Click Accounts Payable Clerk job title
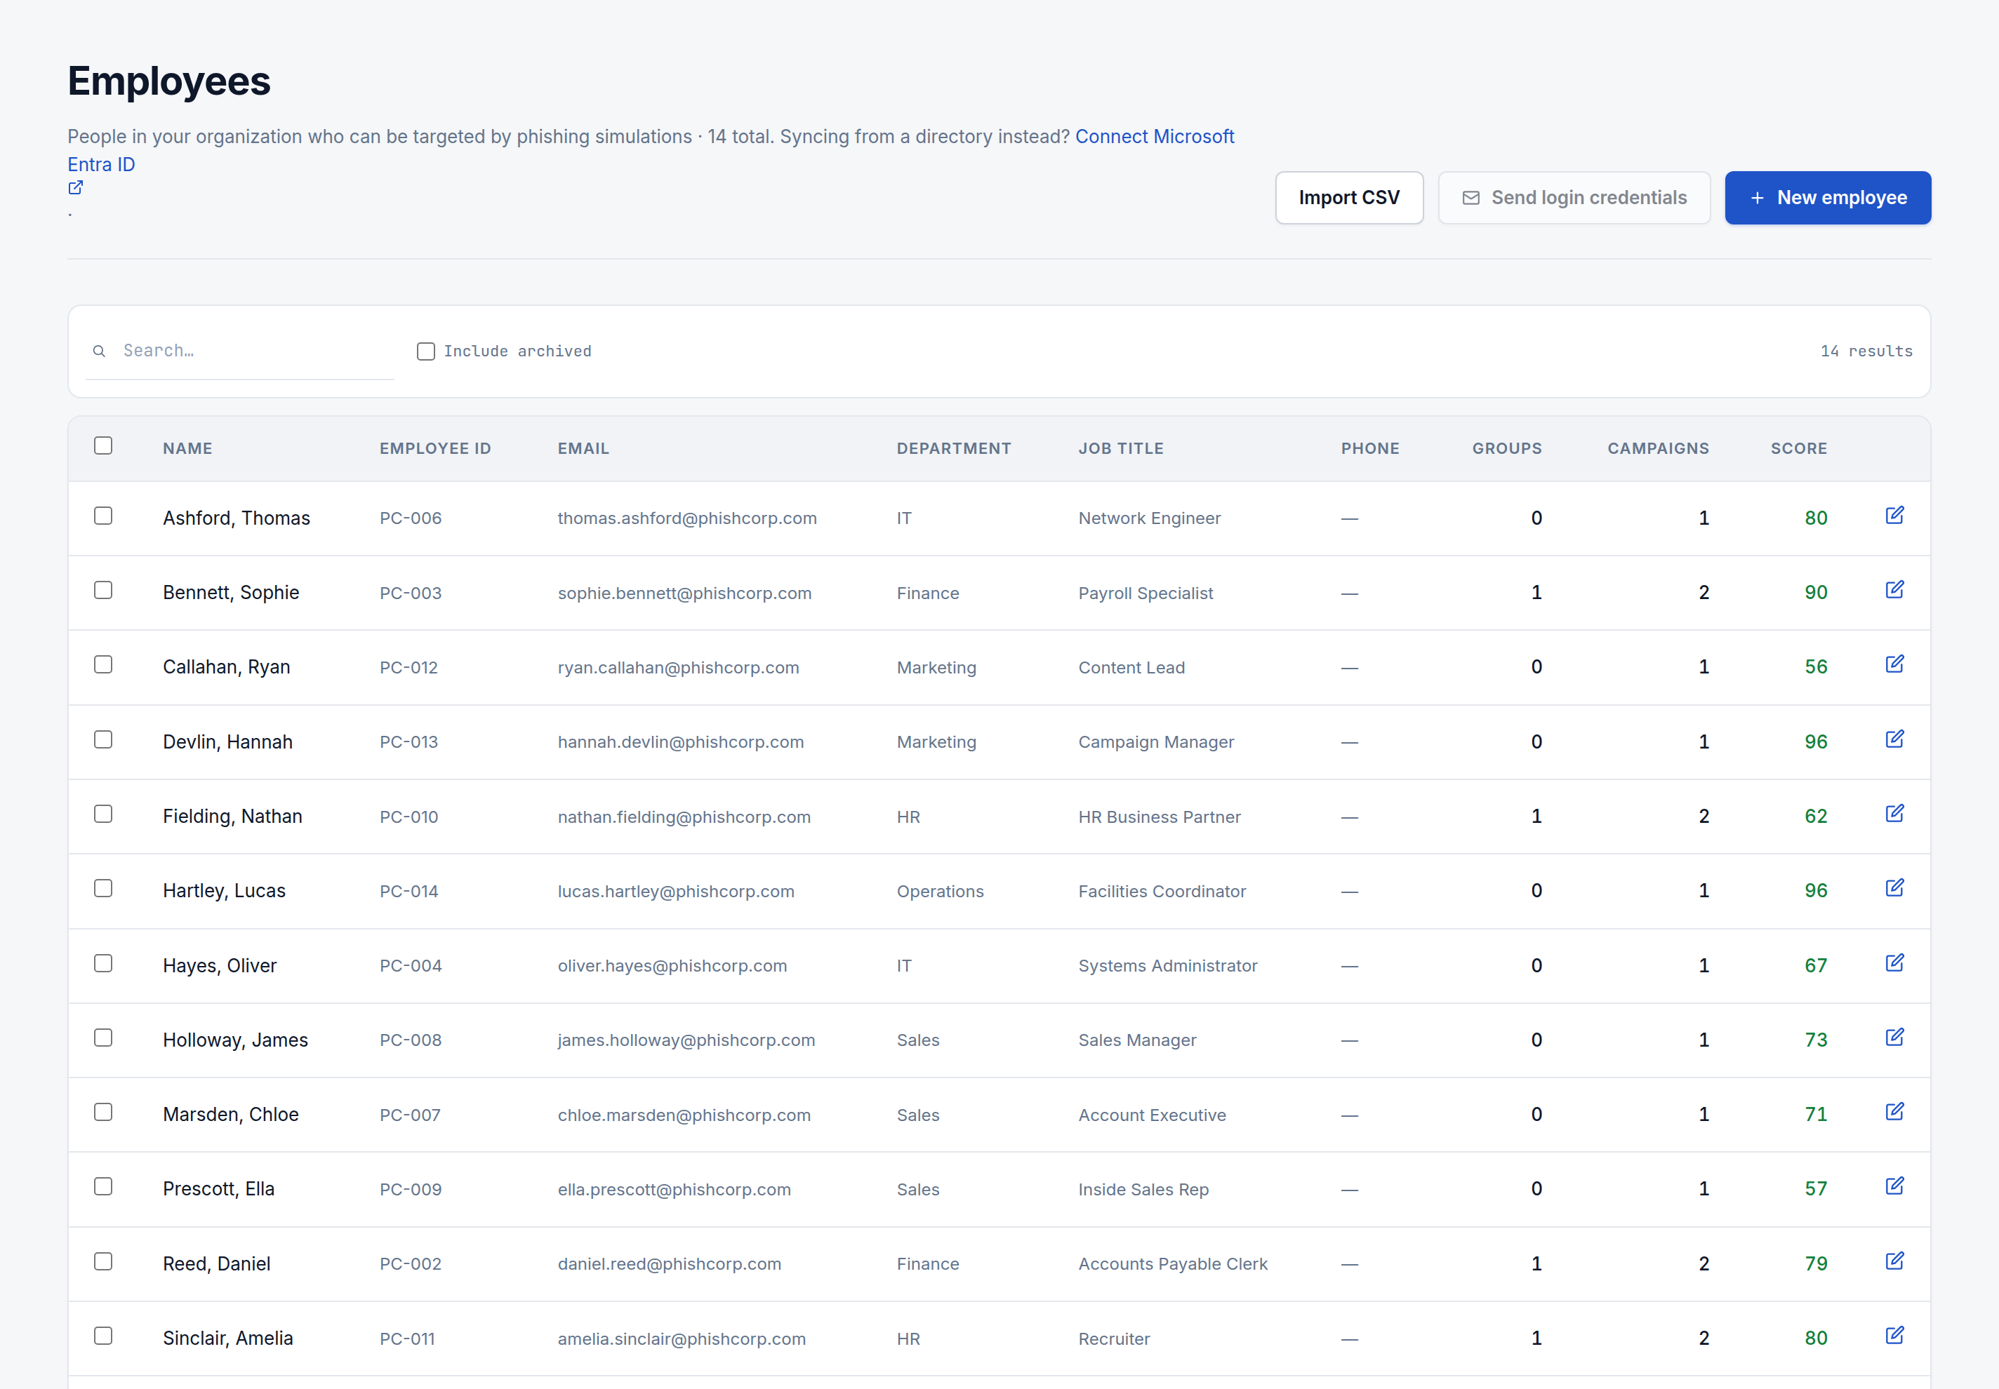Screen dimensions: 1999x1389 (1172, 1263)
